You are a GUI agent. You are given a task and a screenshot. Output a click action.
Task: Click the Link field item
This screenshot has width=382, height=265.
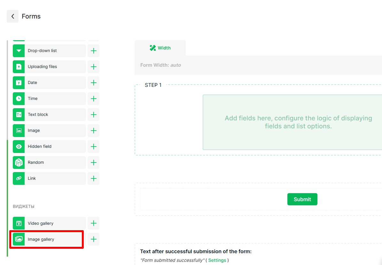[49, 178]
